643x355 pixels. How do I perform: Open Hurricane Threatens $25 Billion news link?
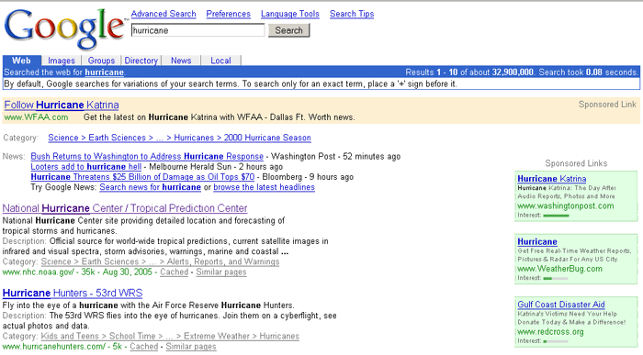coord(142,177)
